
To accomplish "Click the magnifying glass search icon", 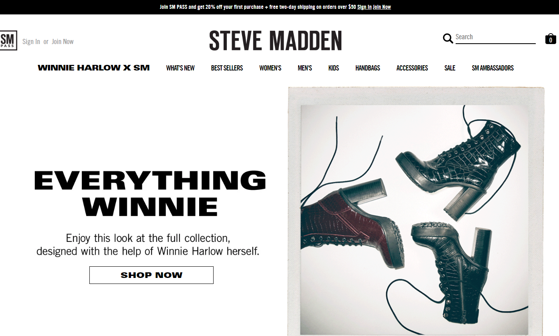I will (448, 38).
